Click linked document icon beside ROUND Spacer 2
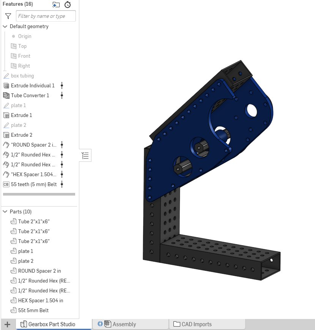The image size is (315, 330). (62, 145)
